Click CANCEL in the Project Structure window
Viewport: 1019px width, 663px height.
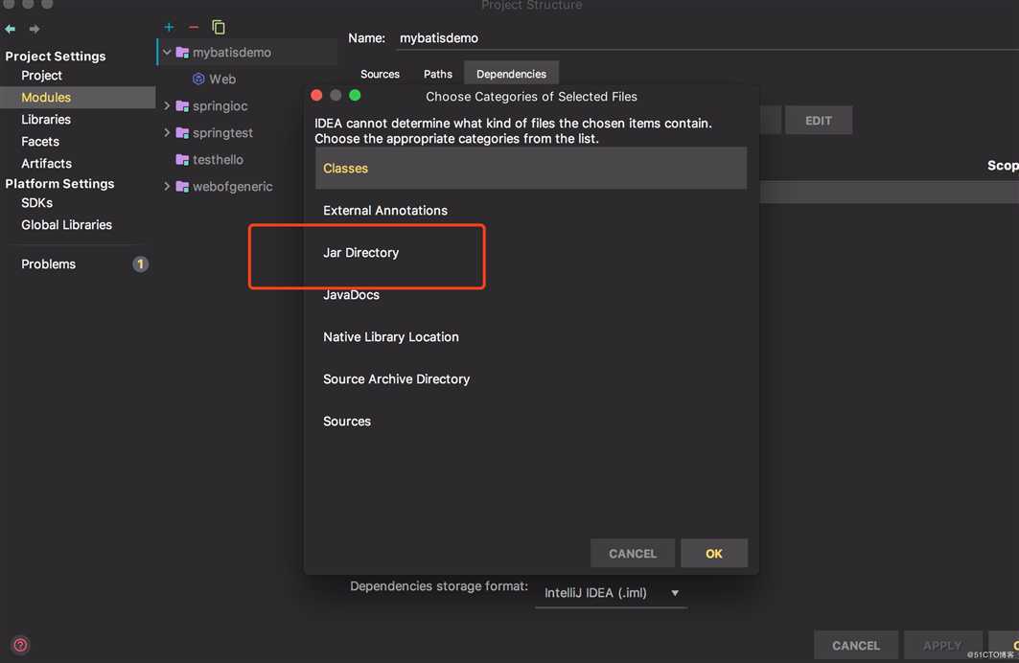[x=856, y=646]
